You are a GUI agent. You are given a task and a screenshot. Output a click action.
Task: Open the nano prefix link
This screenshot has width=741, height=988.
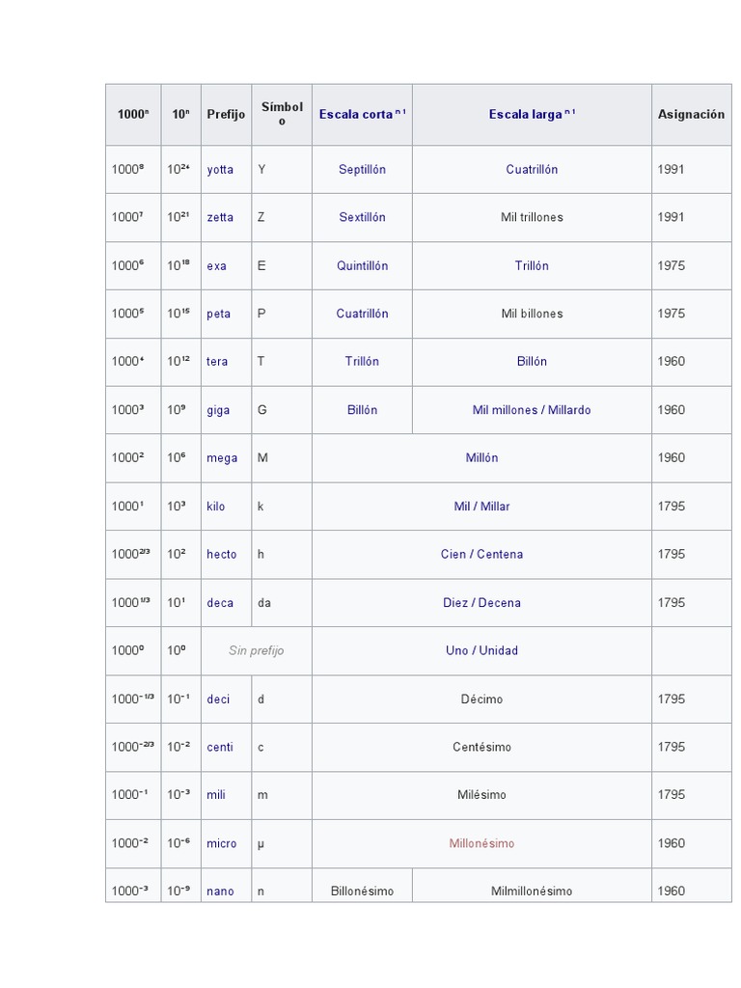220,892
